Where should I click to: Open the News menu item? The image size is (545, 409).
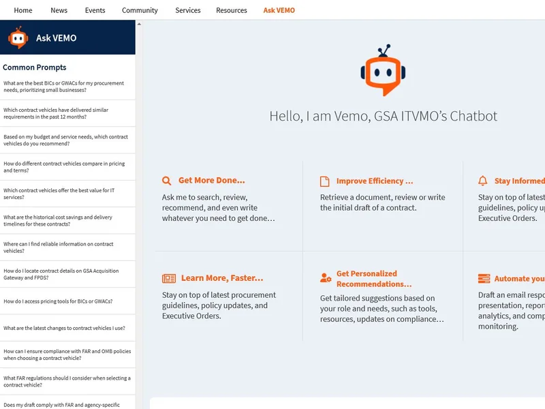point(59,10)
